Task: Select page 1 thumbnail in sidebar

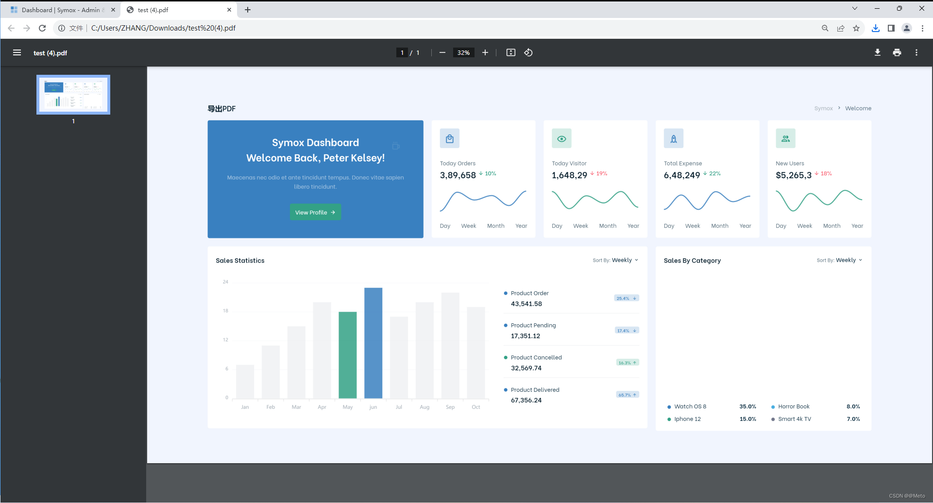Action: [73, 95]
